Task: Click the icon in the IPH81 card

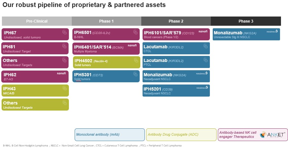Action: [64, 46]
